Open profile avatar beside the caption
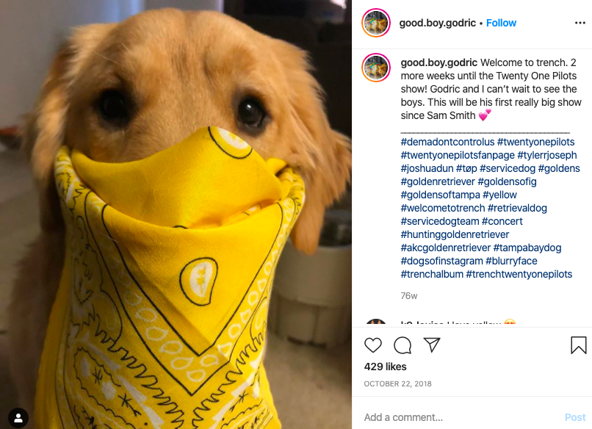The image size is (592, 429). point(376,68)
